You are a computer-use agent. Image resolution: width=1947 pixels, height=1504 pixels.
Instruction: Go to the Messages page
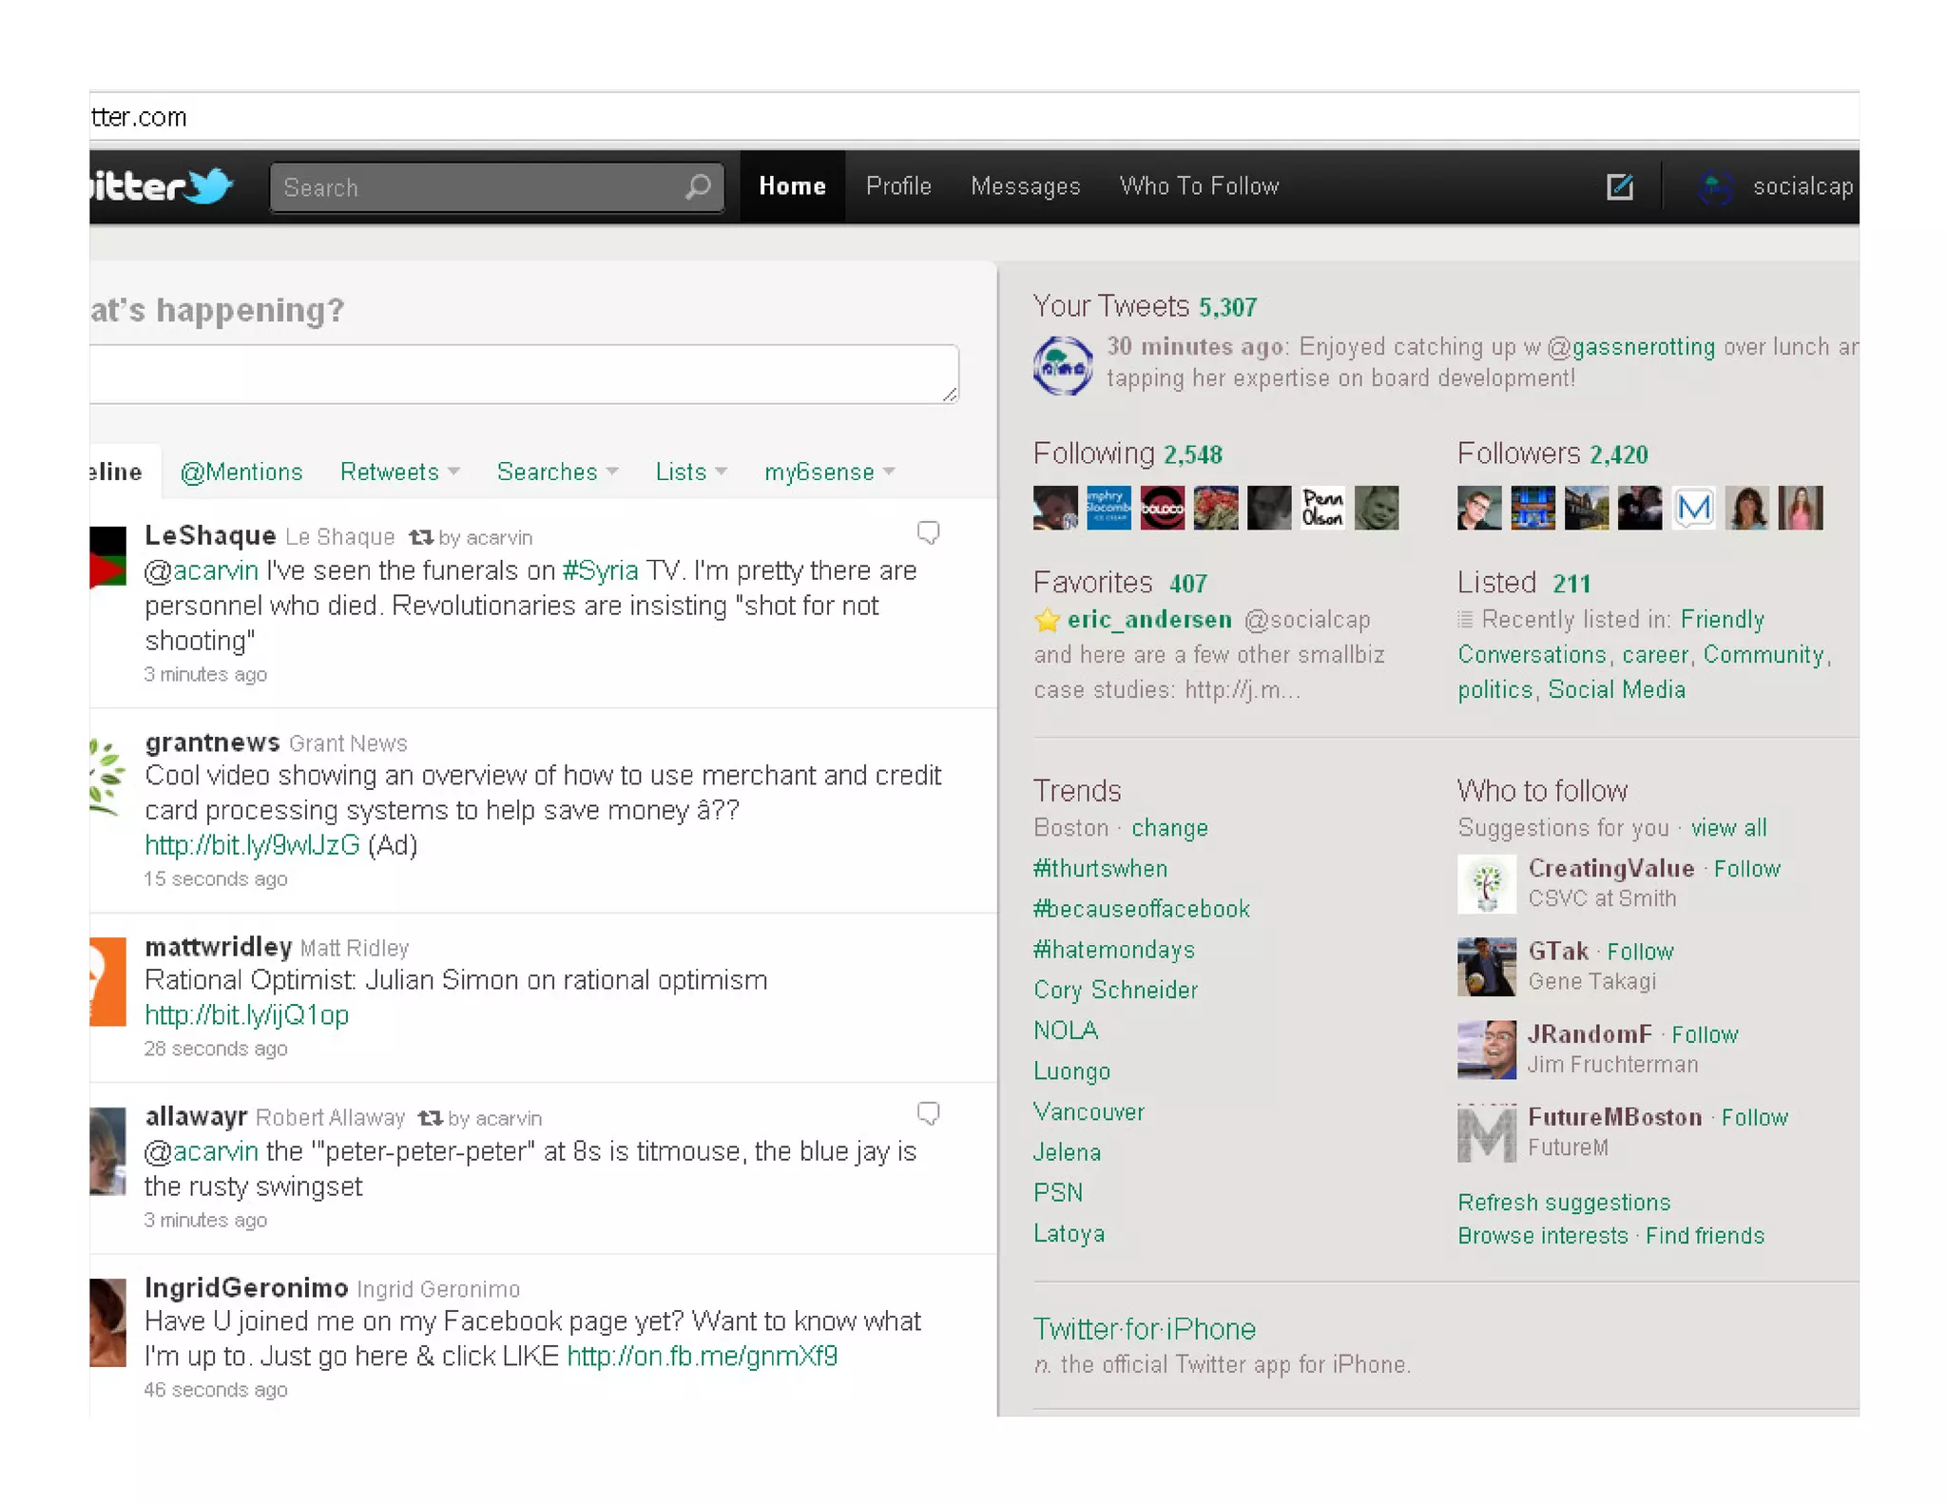1025,186
